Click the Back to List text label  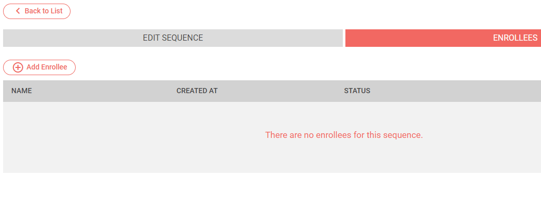coord(44,11)
